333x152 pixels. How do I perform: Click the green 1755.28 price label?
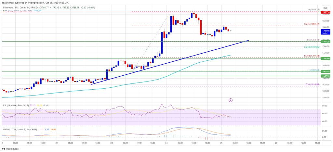[326, 42]
